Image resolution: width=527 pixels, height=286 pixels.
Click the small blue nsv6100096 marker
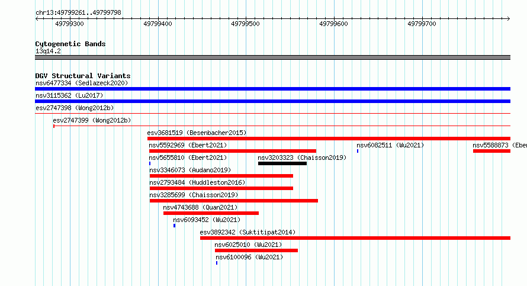(x=217, y=263)
